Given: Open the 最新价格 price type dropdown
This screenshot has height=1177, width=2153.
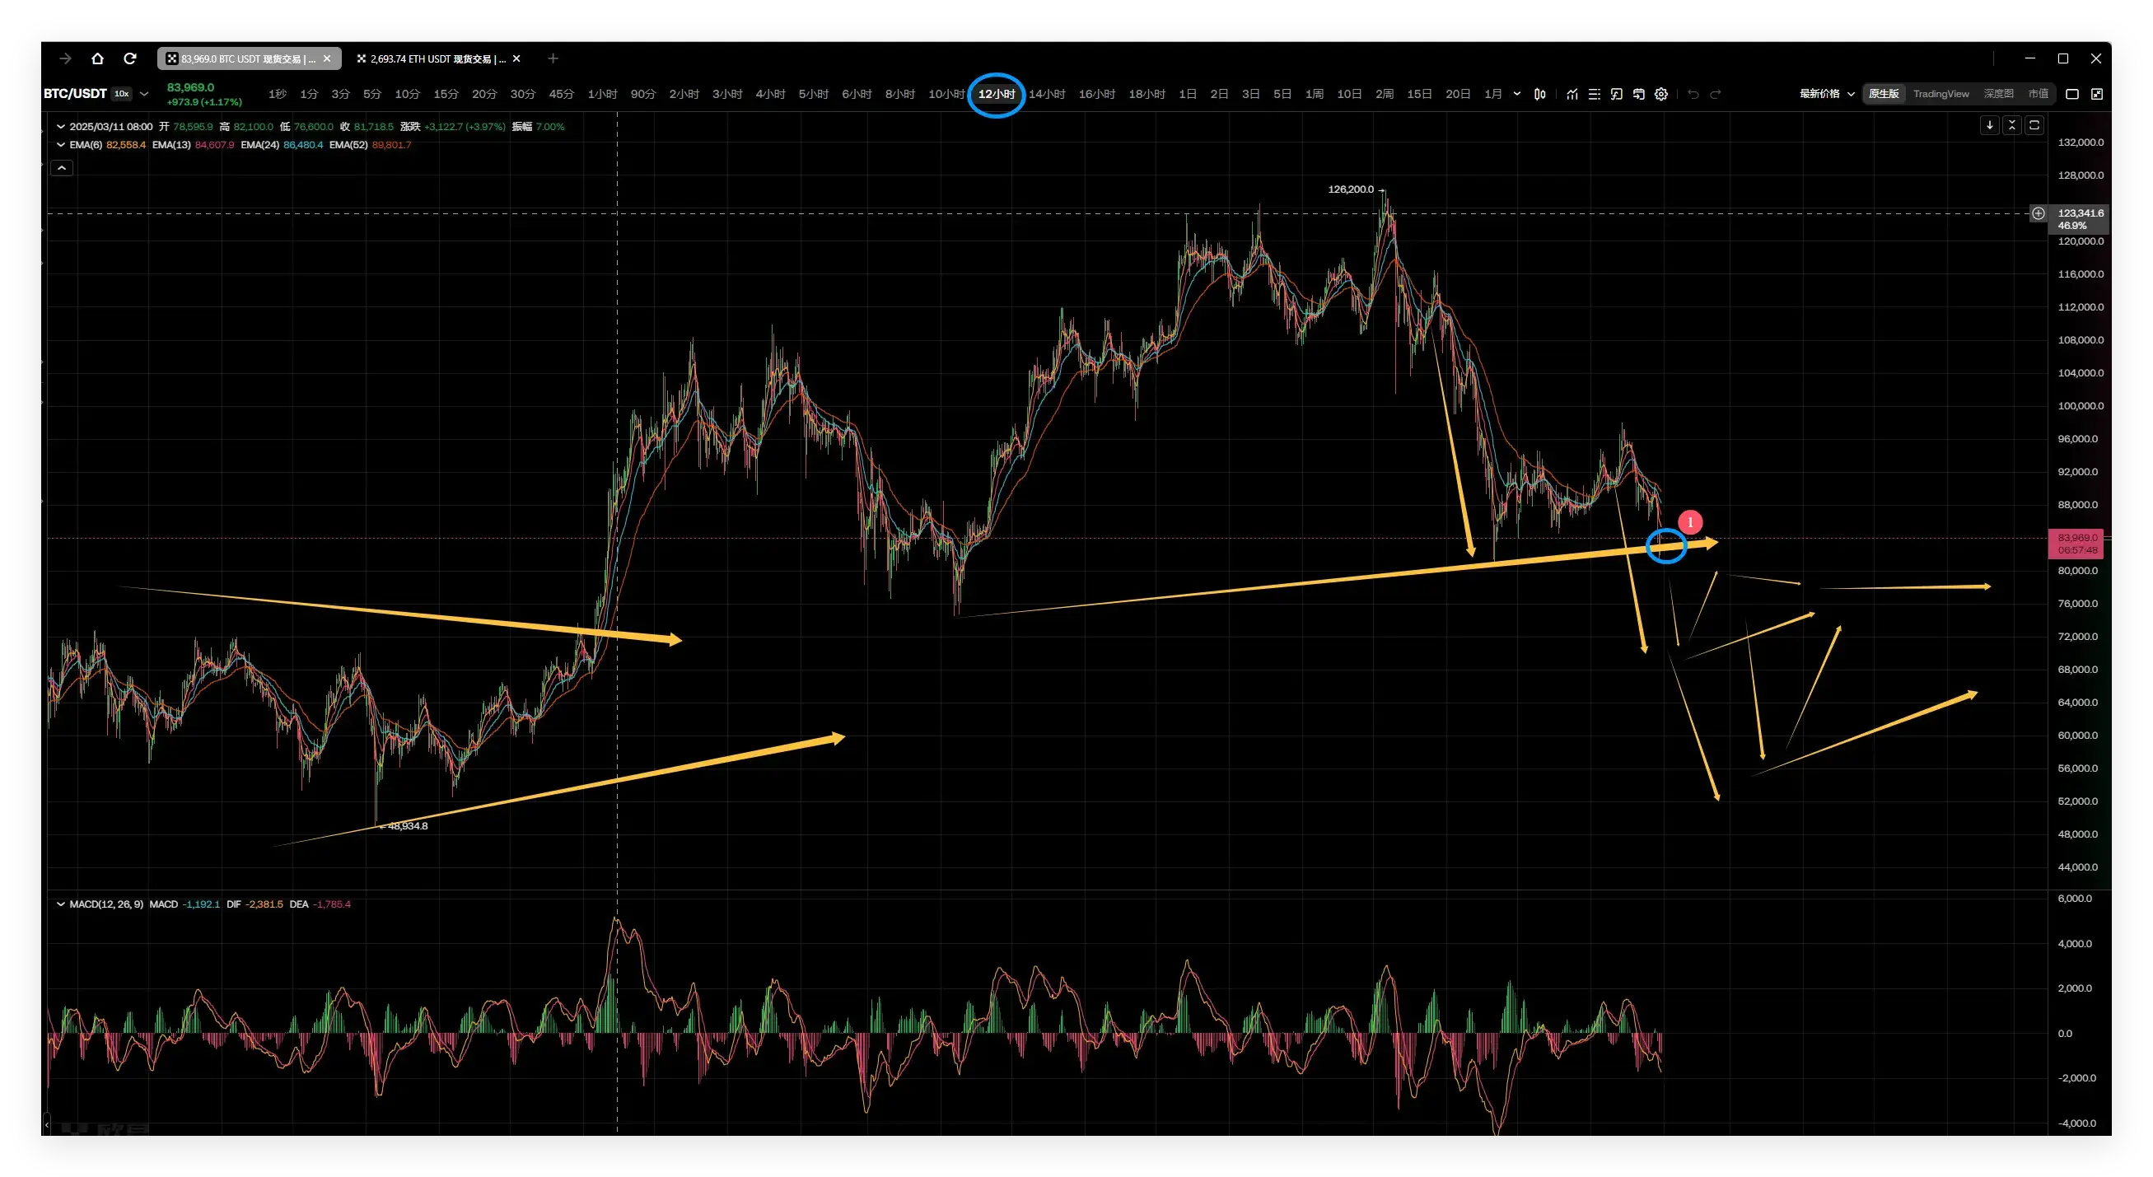Looking at the screenshot, I should [x=1826, y=94].
